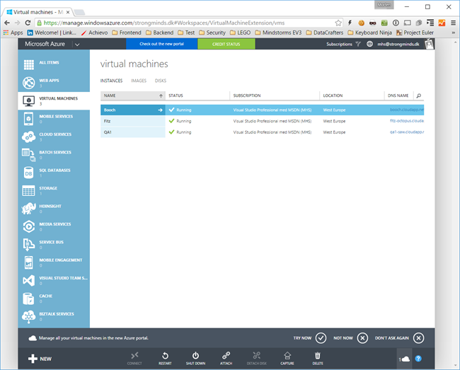
Task: Open BizTalk Services in the sidebar
Action: click(x=54, y=316)
